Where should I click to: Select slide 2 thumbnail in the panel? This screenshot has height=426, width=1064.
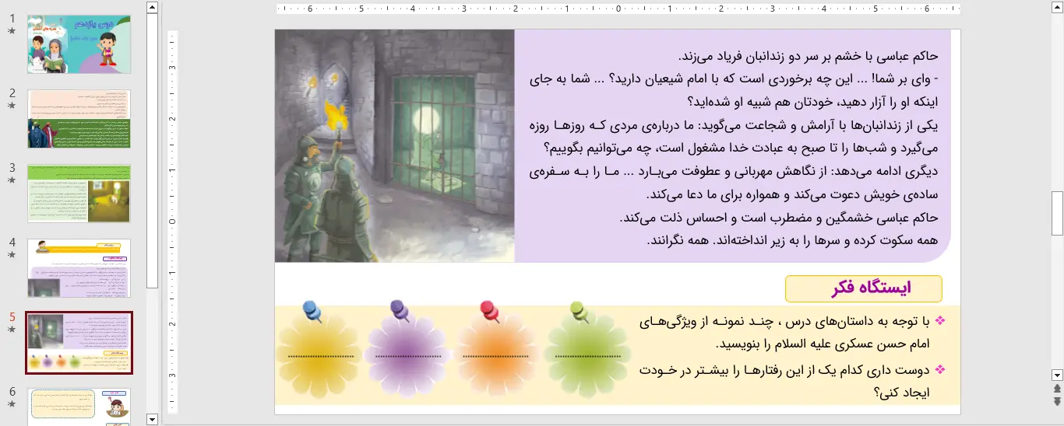coord(79,119)
